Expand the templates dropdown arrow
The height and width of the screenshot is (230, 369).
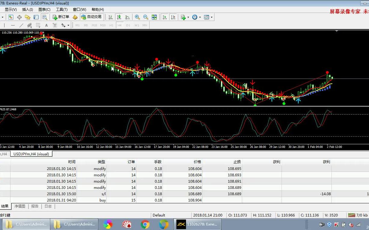click(x=212, y=17)
